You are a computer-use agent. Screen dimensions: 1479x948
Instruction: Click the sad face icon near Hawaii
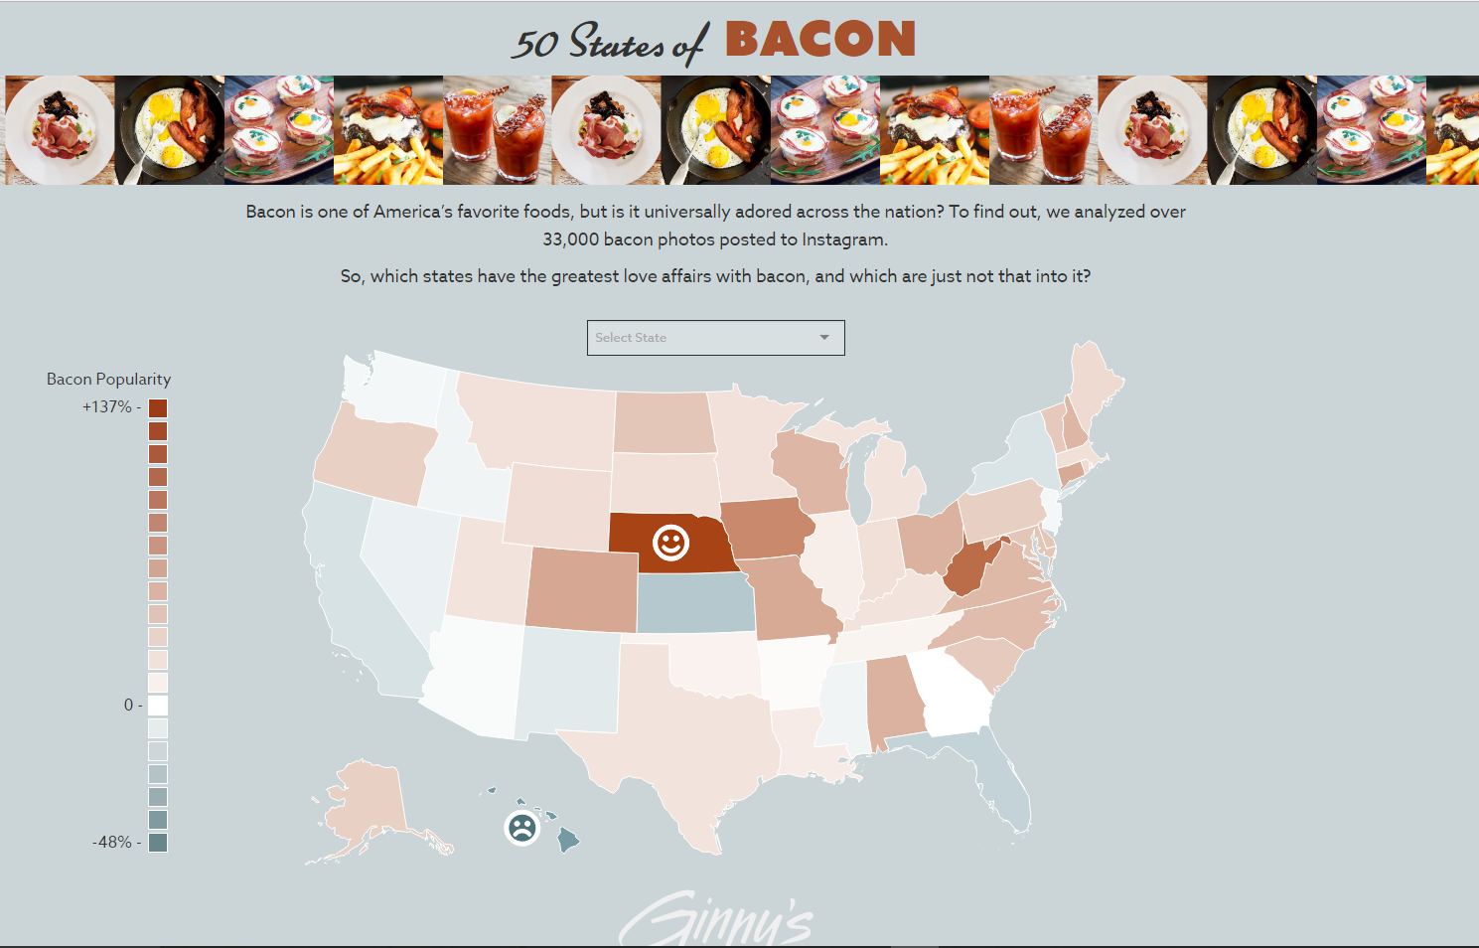pyautogui.click(x=521, y=827)
